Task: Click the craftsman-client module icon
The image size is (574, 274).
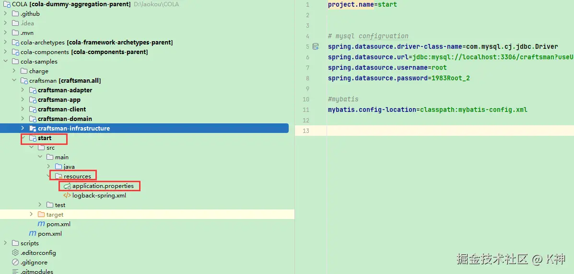Action: pos(33,109)
